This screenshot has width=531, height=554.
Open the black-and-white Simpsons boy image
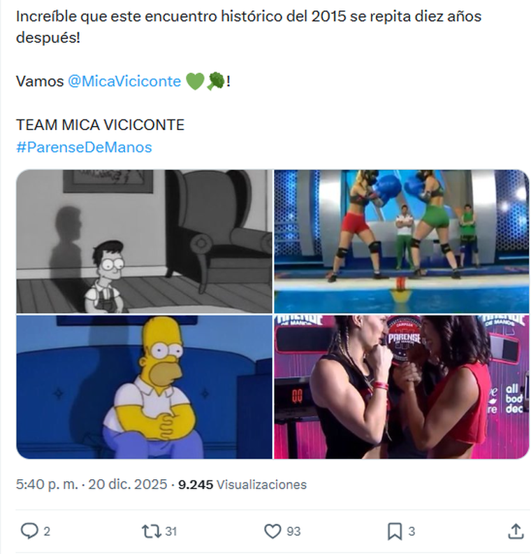coord(145,241)
